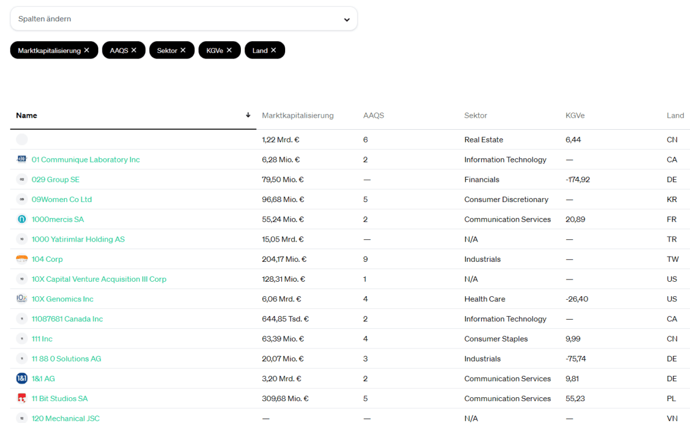The image size is (690, 423).
Task: Click the gray placeholder logo in first row
Action: 21,139
